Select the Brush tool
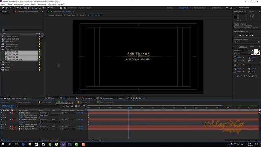 point(37,8)
